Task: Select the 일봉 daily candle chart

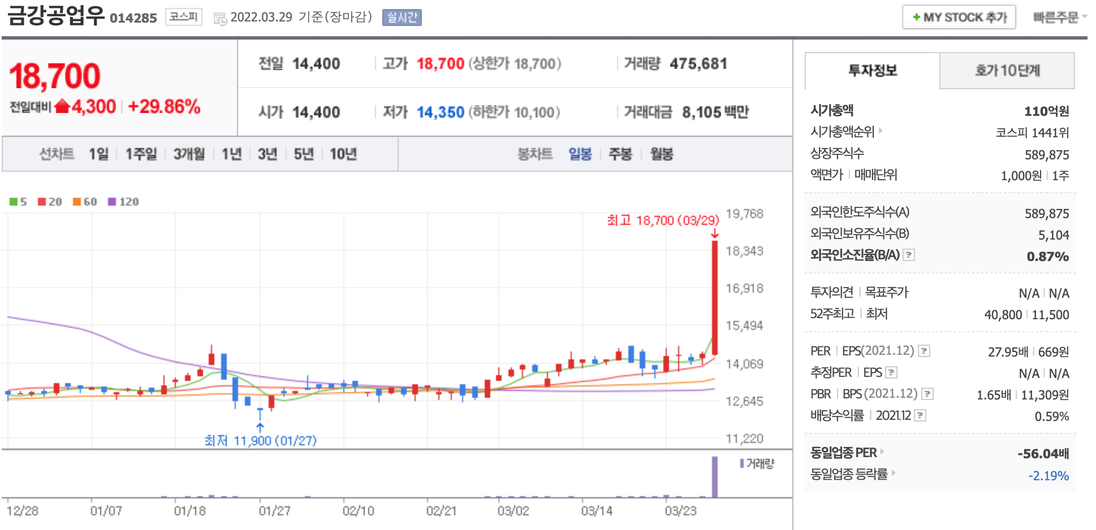Action: point(580,154)
